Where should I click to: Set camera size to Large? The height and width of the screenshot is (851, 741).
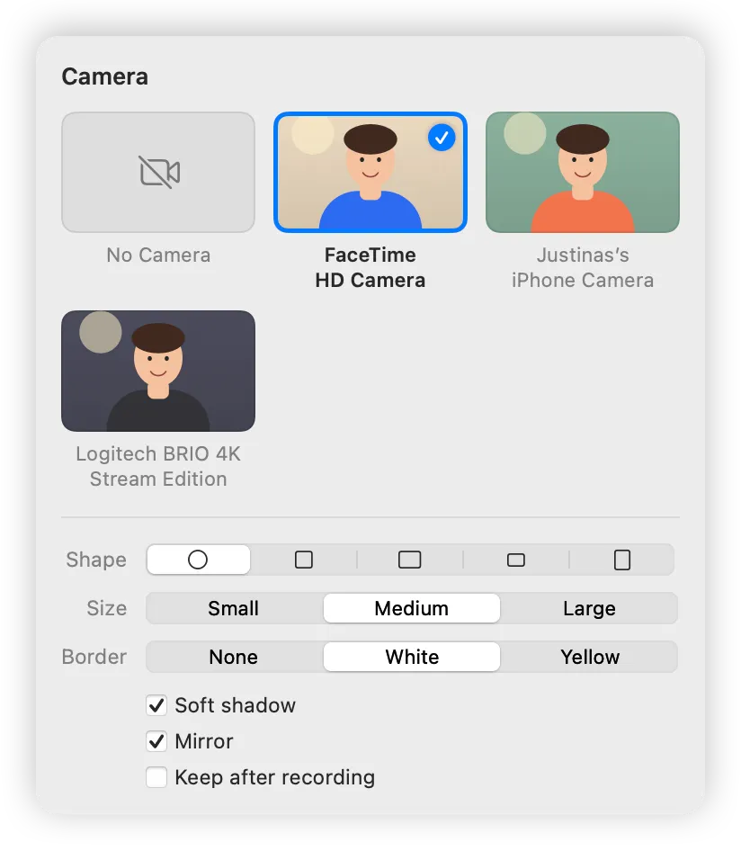[x=589, y=608]
